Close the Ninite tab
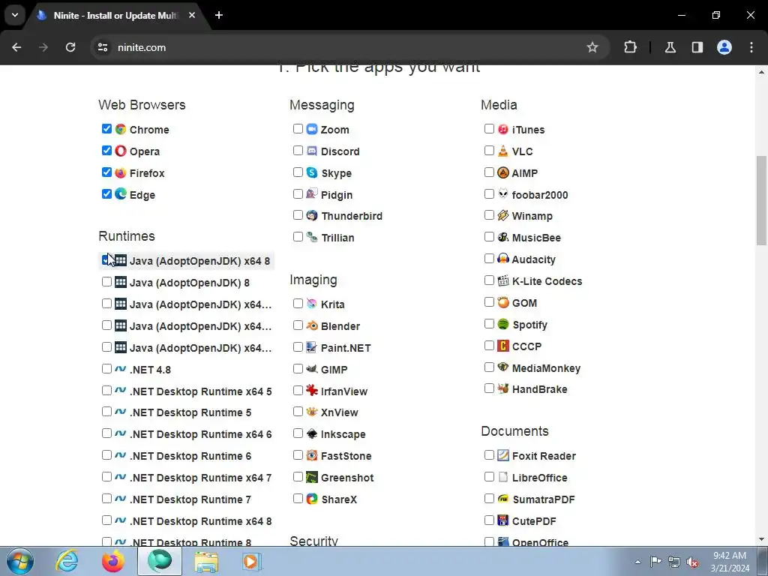Image resolution: width=768 pixels, height=576 pixels. 192,15
